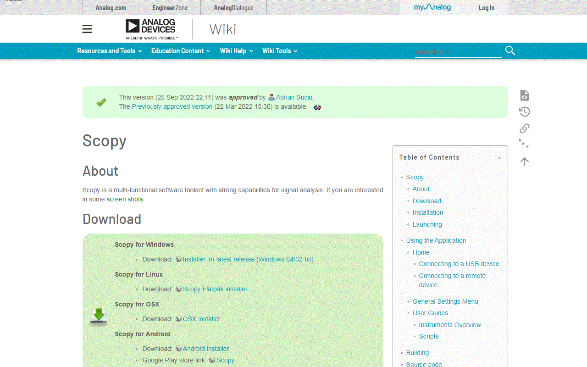Open the Scopy Flatpak installer link
The height and width of the screenshot is (367, 587).
215,289
